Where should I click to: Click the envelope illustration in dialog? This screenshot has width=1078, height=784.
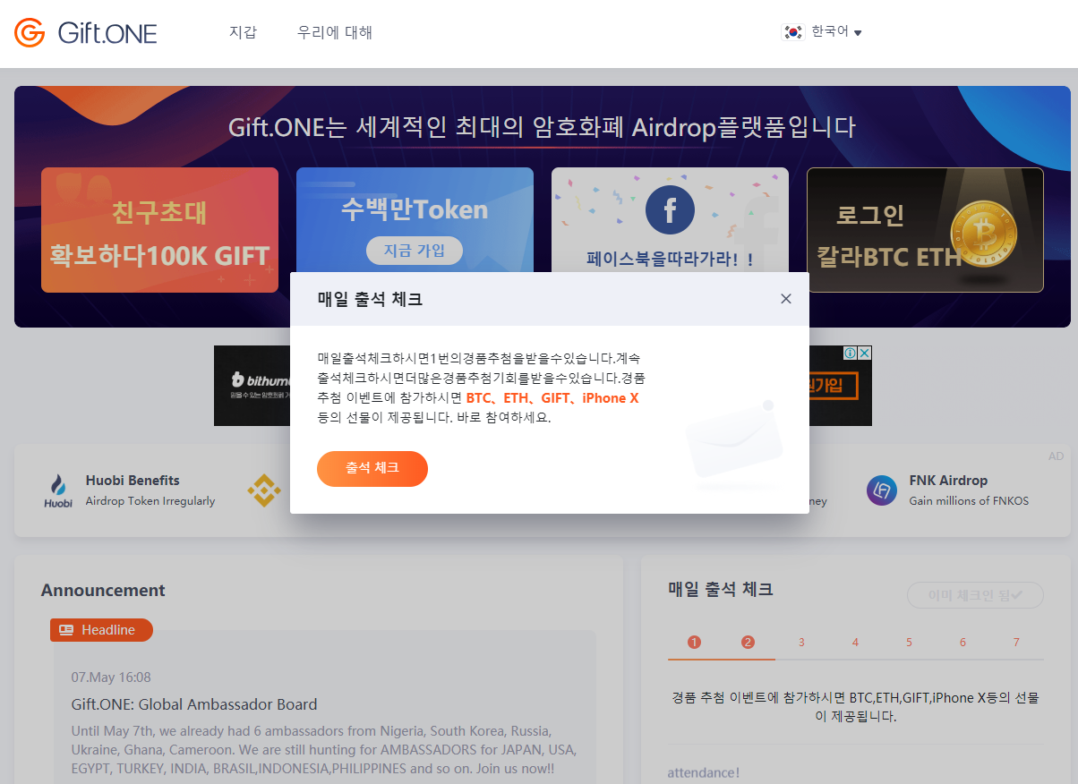[734, 445]
